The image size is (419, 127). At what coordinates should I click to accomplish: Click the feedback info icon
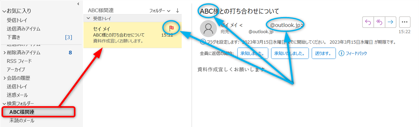coord(341,53)
